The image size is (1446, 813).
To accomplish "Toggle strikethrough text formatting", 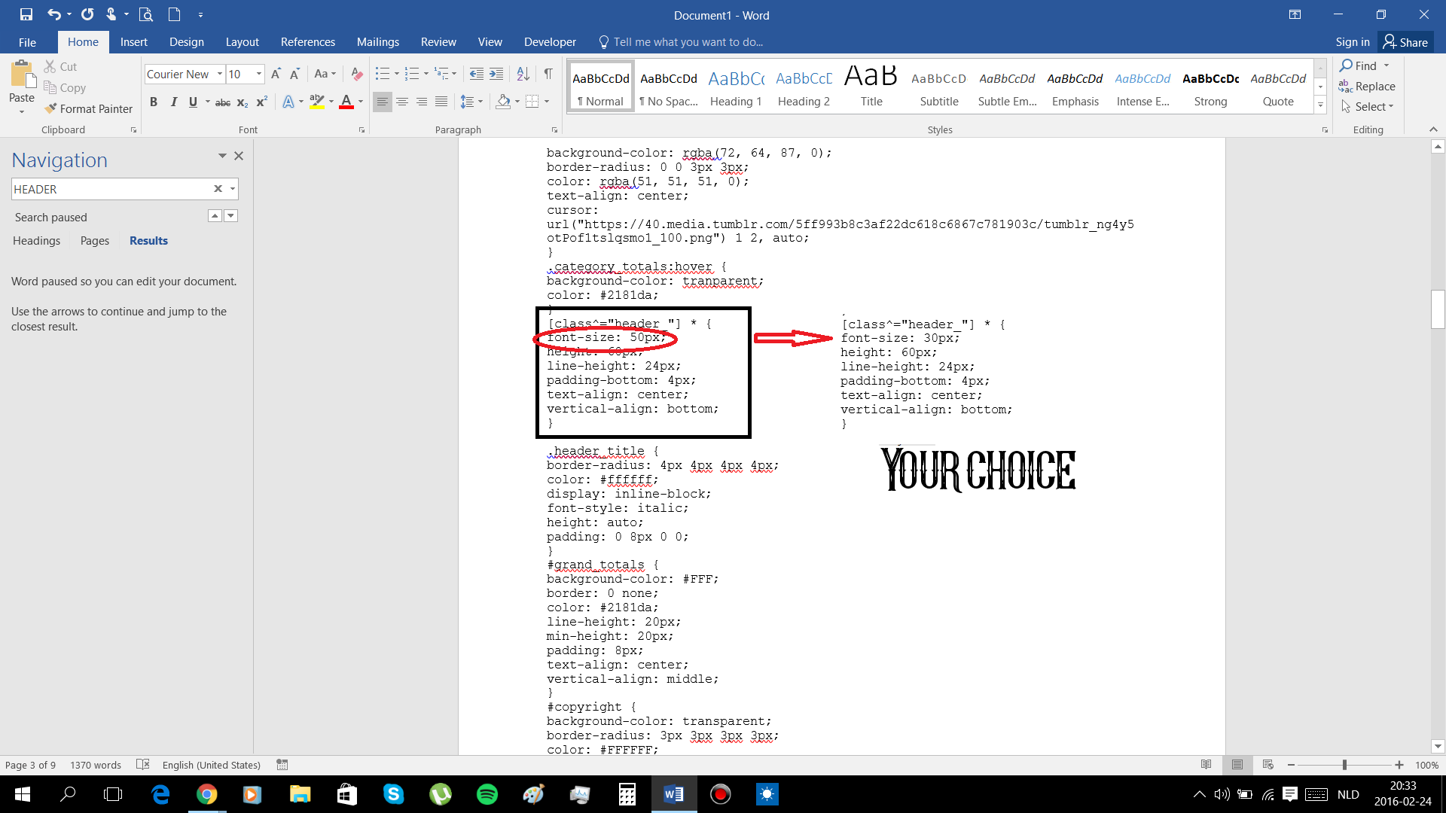I will click(223, 102).
